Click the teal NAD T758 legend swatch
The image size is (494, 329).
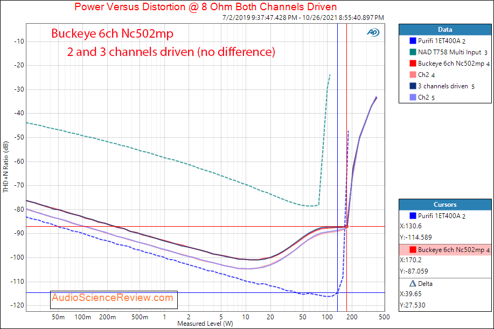click(413, 52)
